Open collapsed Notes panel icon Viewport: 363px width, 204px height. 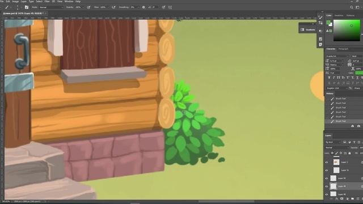click(x=320, y=44)
